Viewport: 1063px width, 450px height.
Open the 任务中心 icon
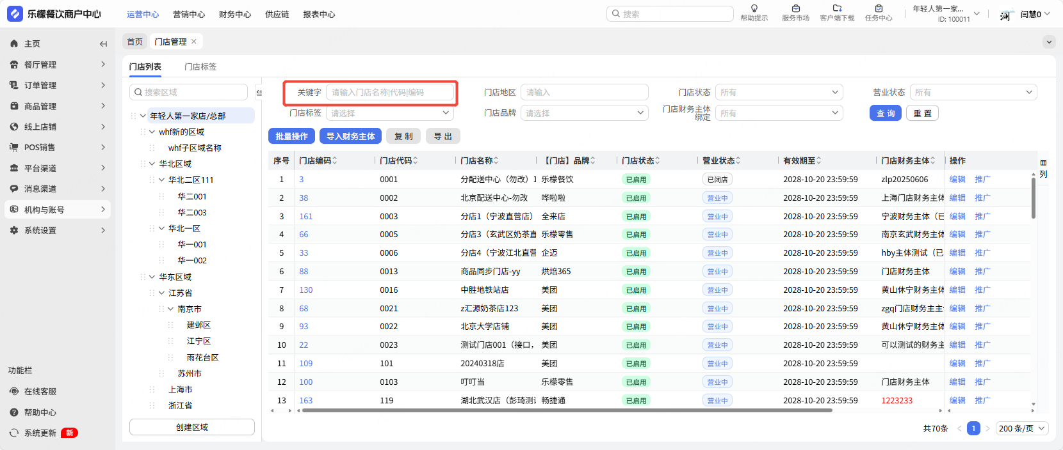(x=879, y=9)
